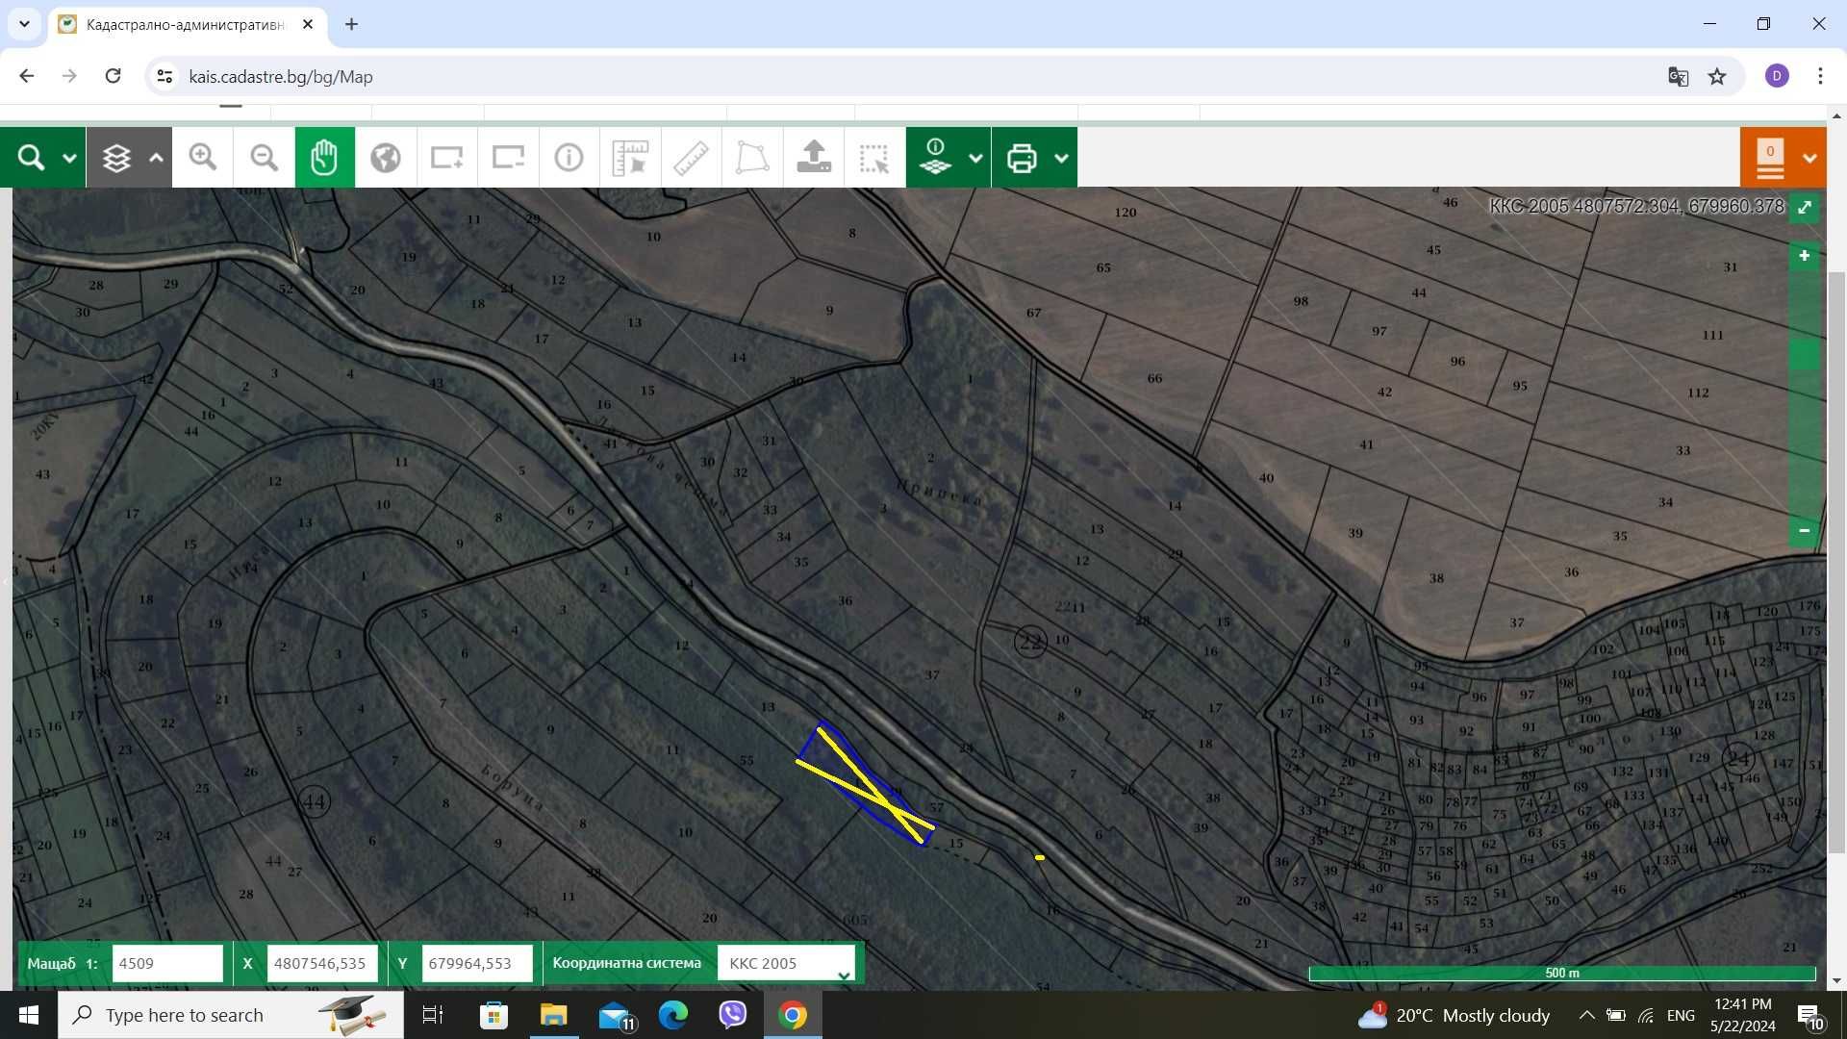The width and height of the screenshot is (1847, 1039).
Task: Close the cadastre browser tab
Action: click(308, 24)
